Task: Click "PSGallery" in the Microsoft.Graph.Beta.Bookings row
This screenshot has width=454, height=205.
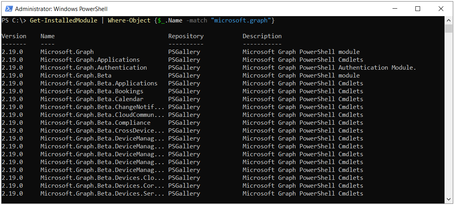Action: [x=184, y=91]
